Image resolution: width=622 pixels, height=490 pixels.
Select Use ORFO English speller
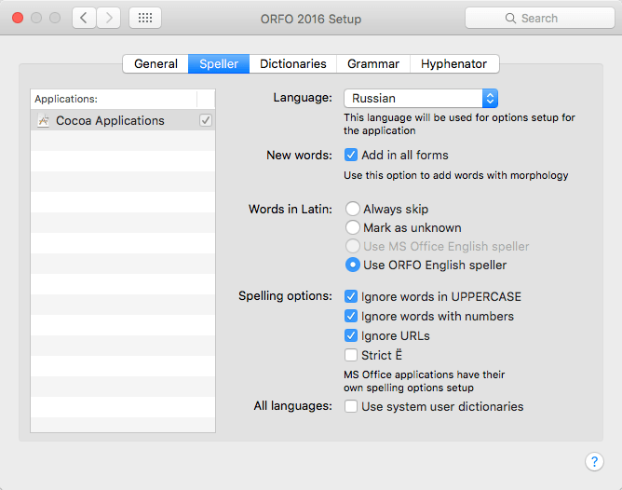[x=352, y=265]
